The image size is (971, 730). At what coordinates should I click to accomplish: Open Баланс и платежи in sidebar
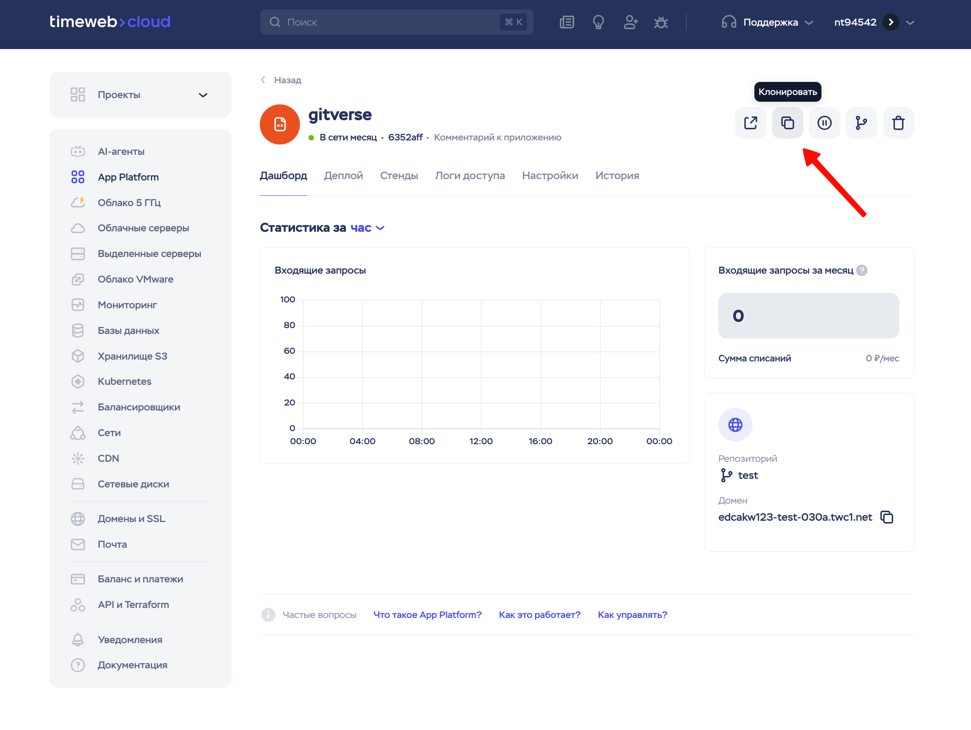coord(141,579)
